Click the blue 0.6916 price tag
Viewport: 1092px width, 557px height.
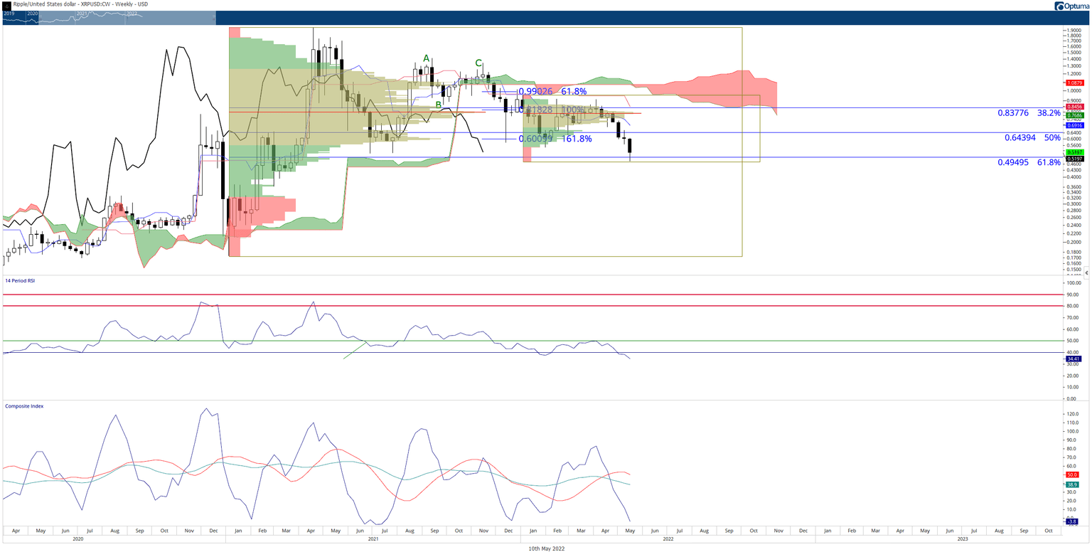[x=1074, y=125]
